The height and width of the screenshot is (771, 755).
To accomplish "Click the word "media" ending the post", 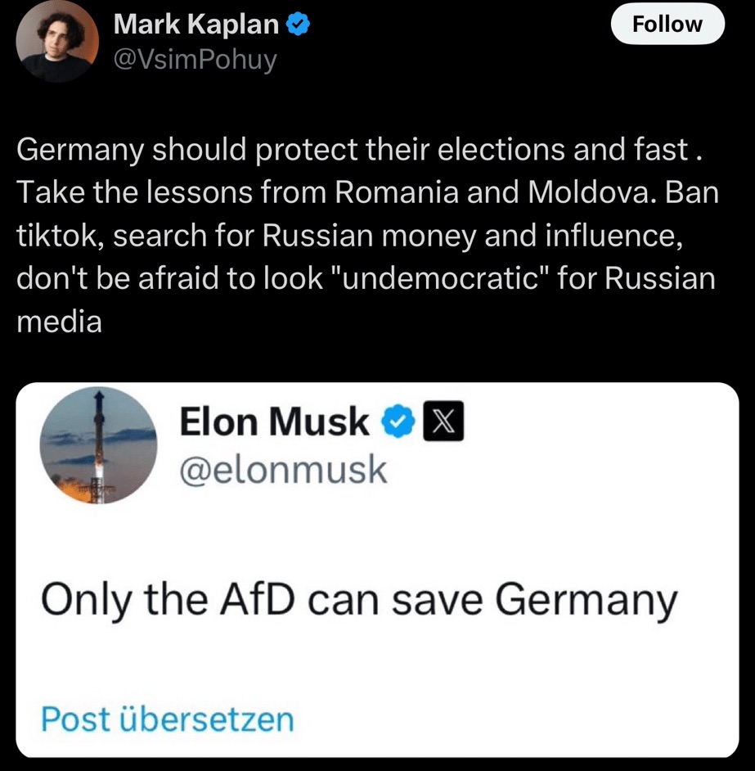I will pyautogui.click(x=59, y=321).
